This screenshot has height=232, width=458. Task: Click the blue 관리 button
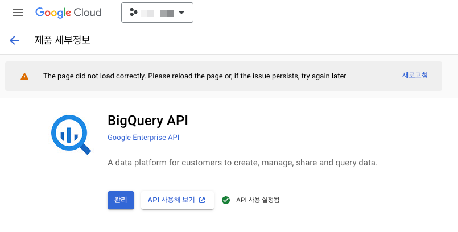(x=121, y=200)
